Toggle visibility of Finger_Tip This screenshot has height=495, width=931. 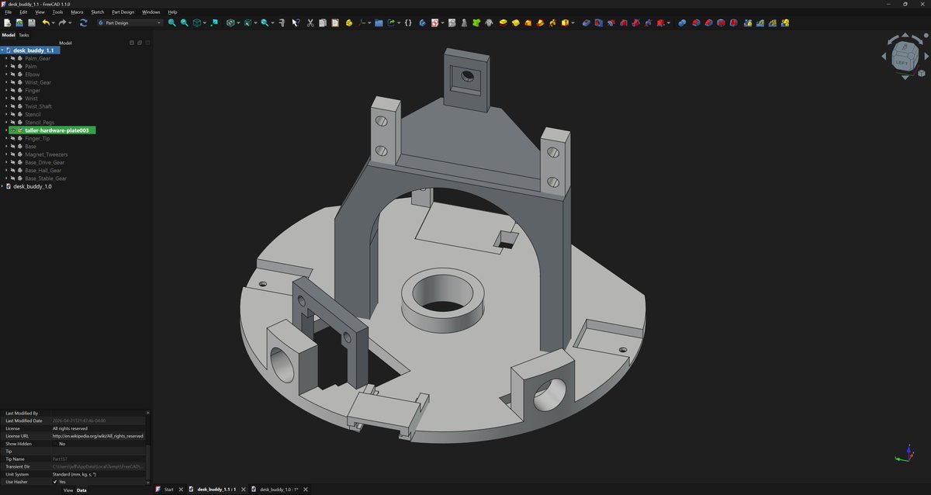pos(13,138)
